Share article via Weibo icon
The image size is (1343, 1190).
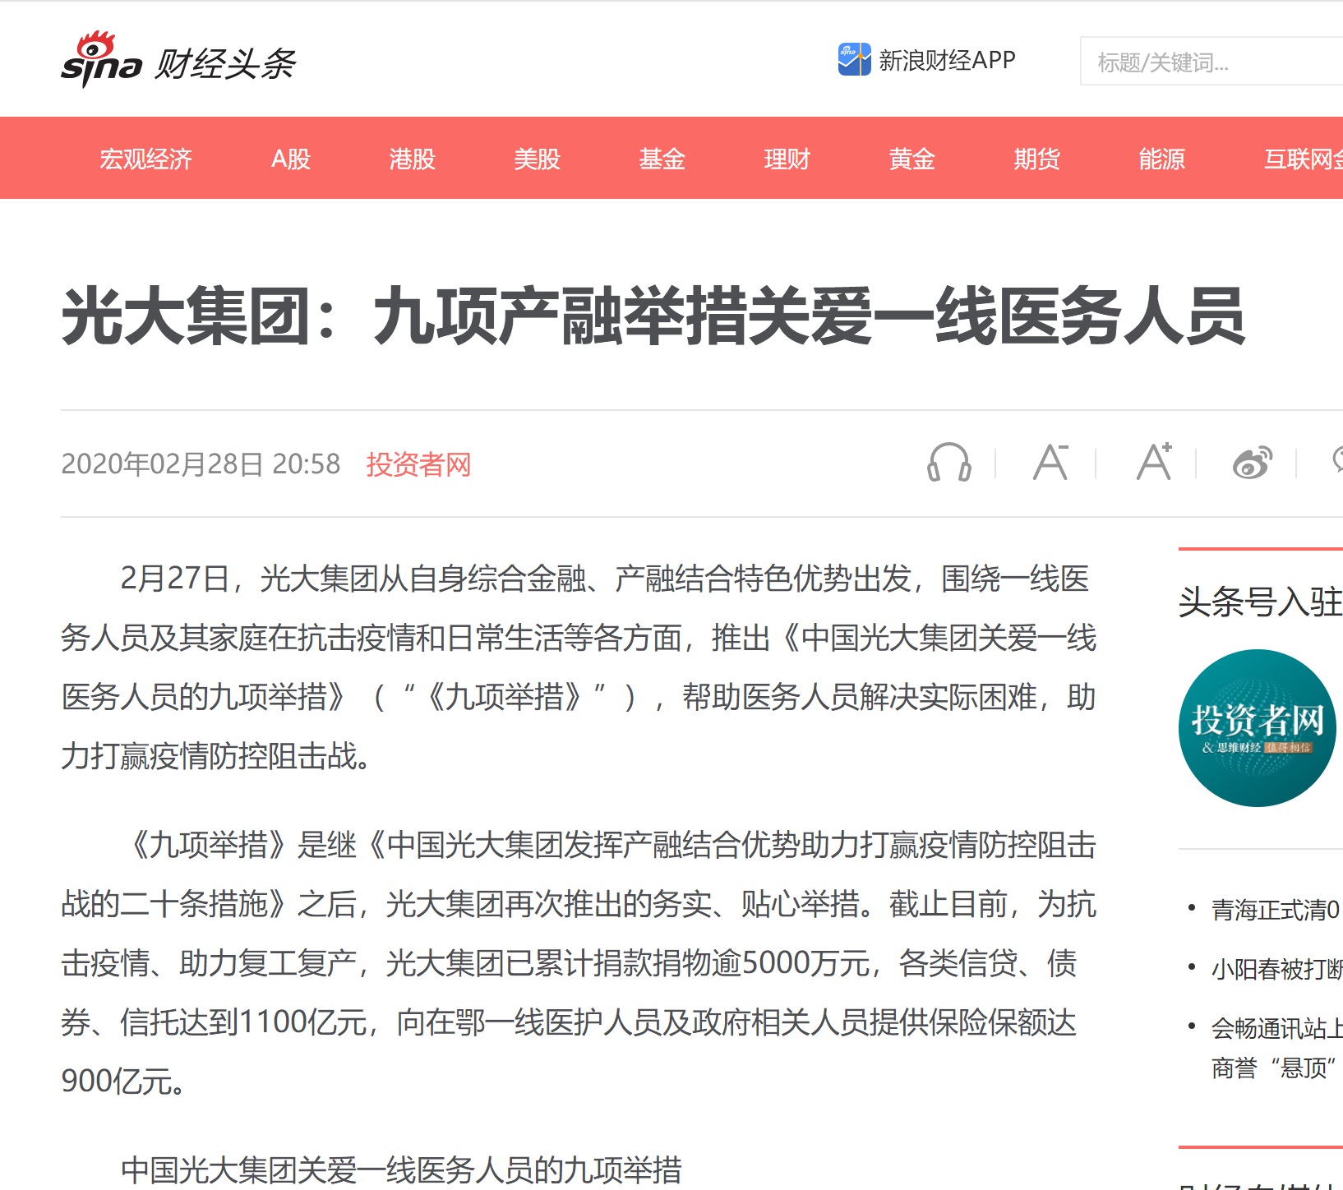1252,463
